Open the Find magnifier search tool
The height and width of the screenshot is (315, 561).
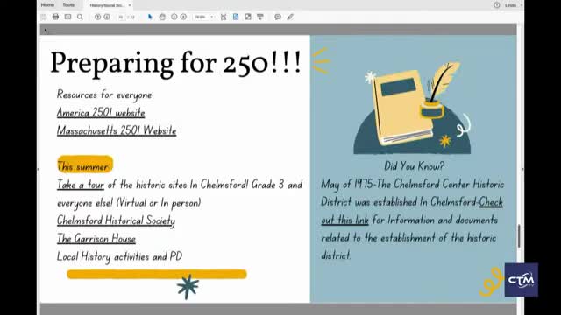(80, 17)
